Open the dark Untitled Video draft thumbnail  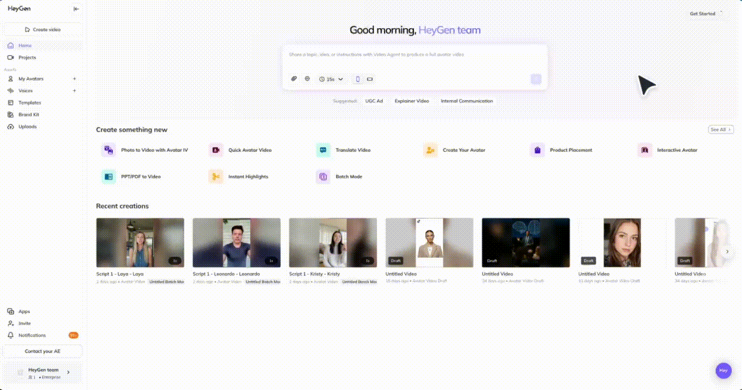[x=526, y=243]
